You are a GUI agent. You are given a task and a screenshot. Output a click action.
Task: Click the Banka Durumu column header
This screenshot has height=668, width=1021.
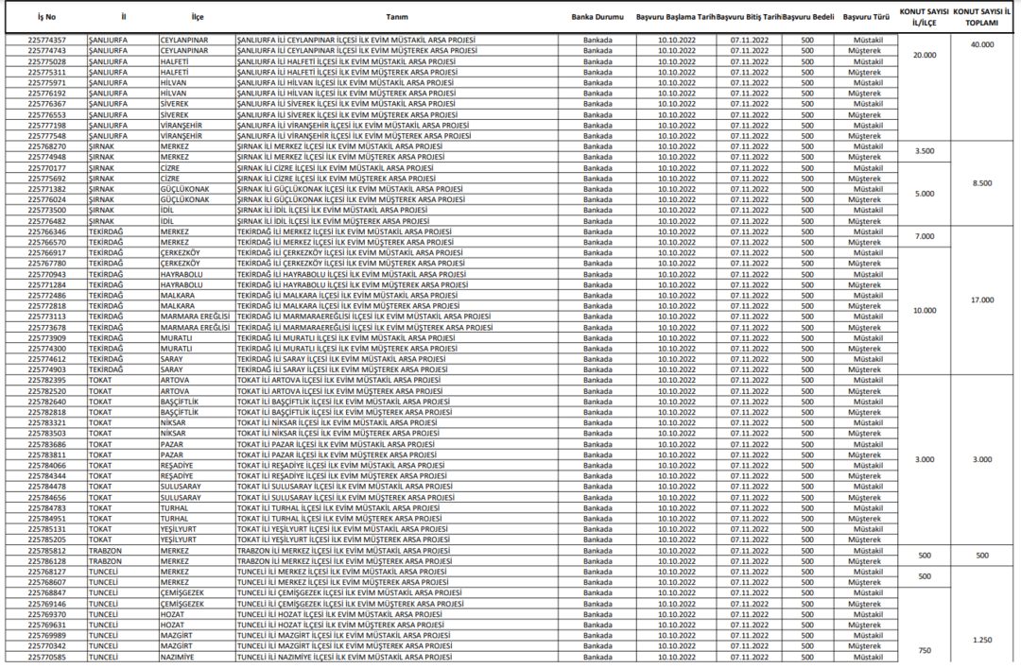click(597, 17)
